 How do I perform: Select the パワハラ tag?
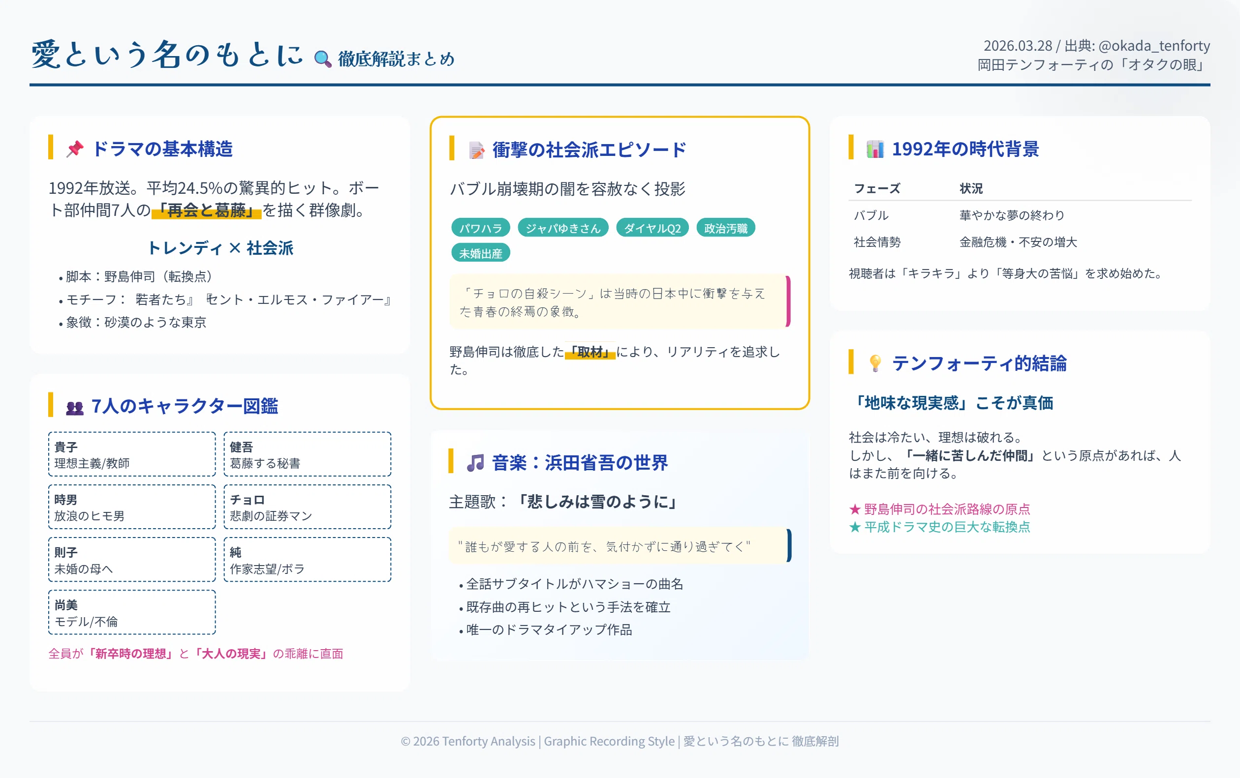[480, 228]
